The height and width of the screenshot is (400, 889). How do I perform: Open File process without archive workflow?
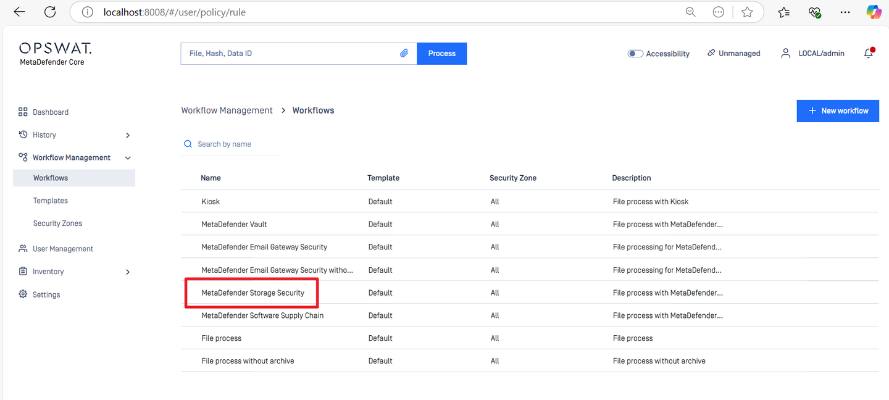248,361
